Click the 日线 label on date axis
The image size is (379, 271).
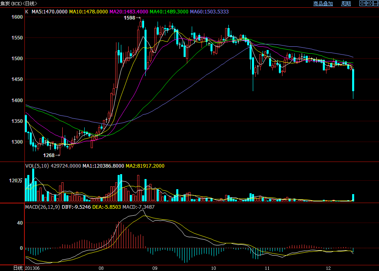(18, 268)
